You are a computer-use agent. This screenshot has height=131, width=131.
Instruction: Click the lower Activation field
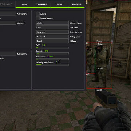8,54
